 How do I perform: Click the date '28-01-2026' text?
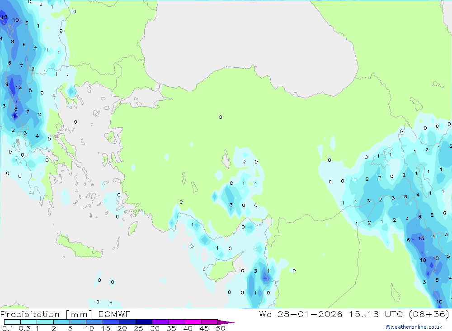(310, 314)
